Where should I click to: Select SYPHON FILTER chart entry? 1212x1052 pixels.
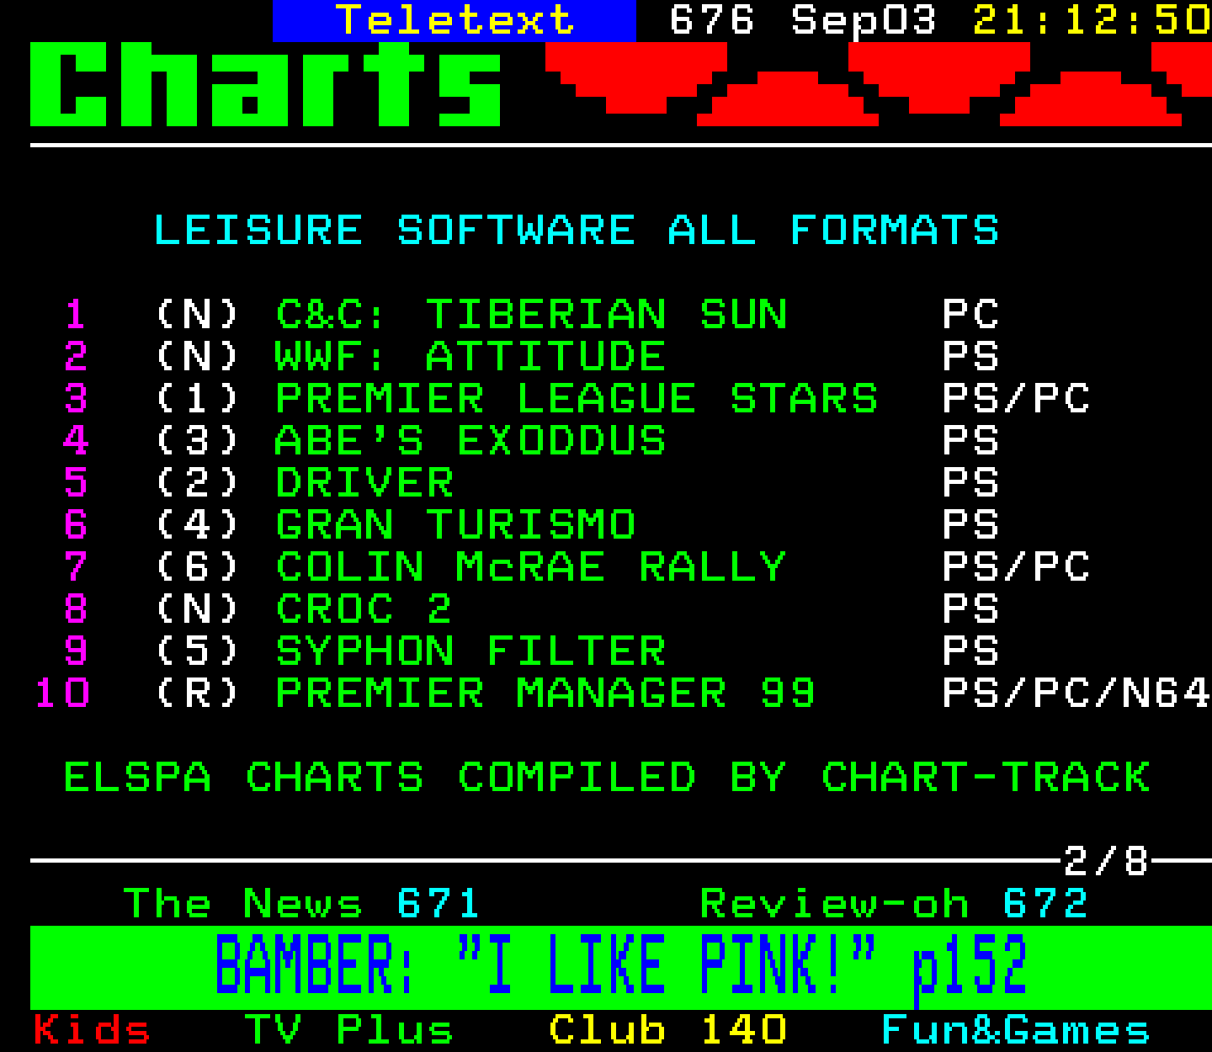(470, 651)
